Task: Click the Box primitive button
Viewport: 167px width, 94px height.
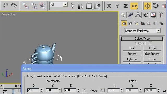Action: tap(132, 48)
